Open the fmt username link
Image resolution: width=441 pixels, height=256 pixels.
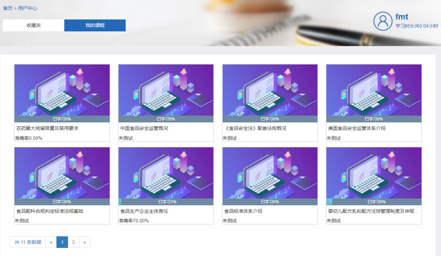402,17
